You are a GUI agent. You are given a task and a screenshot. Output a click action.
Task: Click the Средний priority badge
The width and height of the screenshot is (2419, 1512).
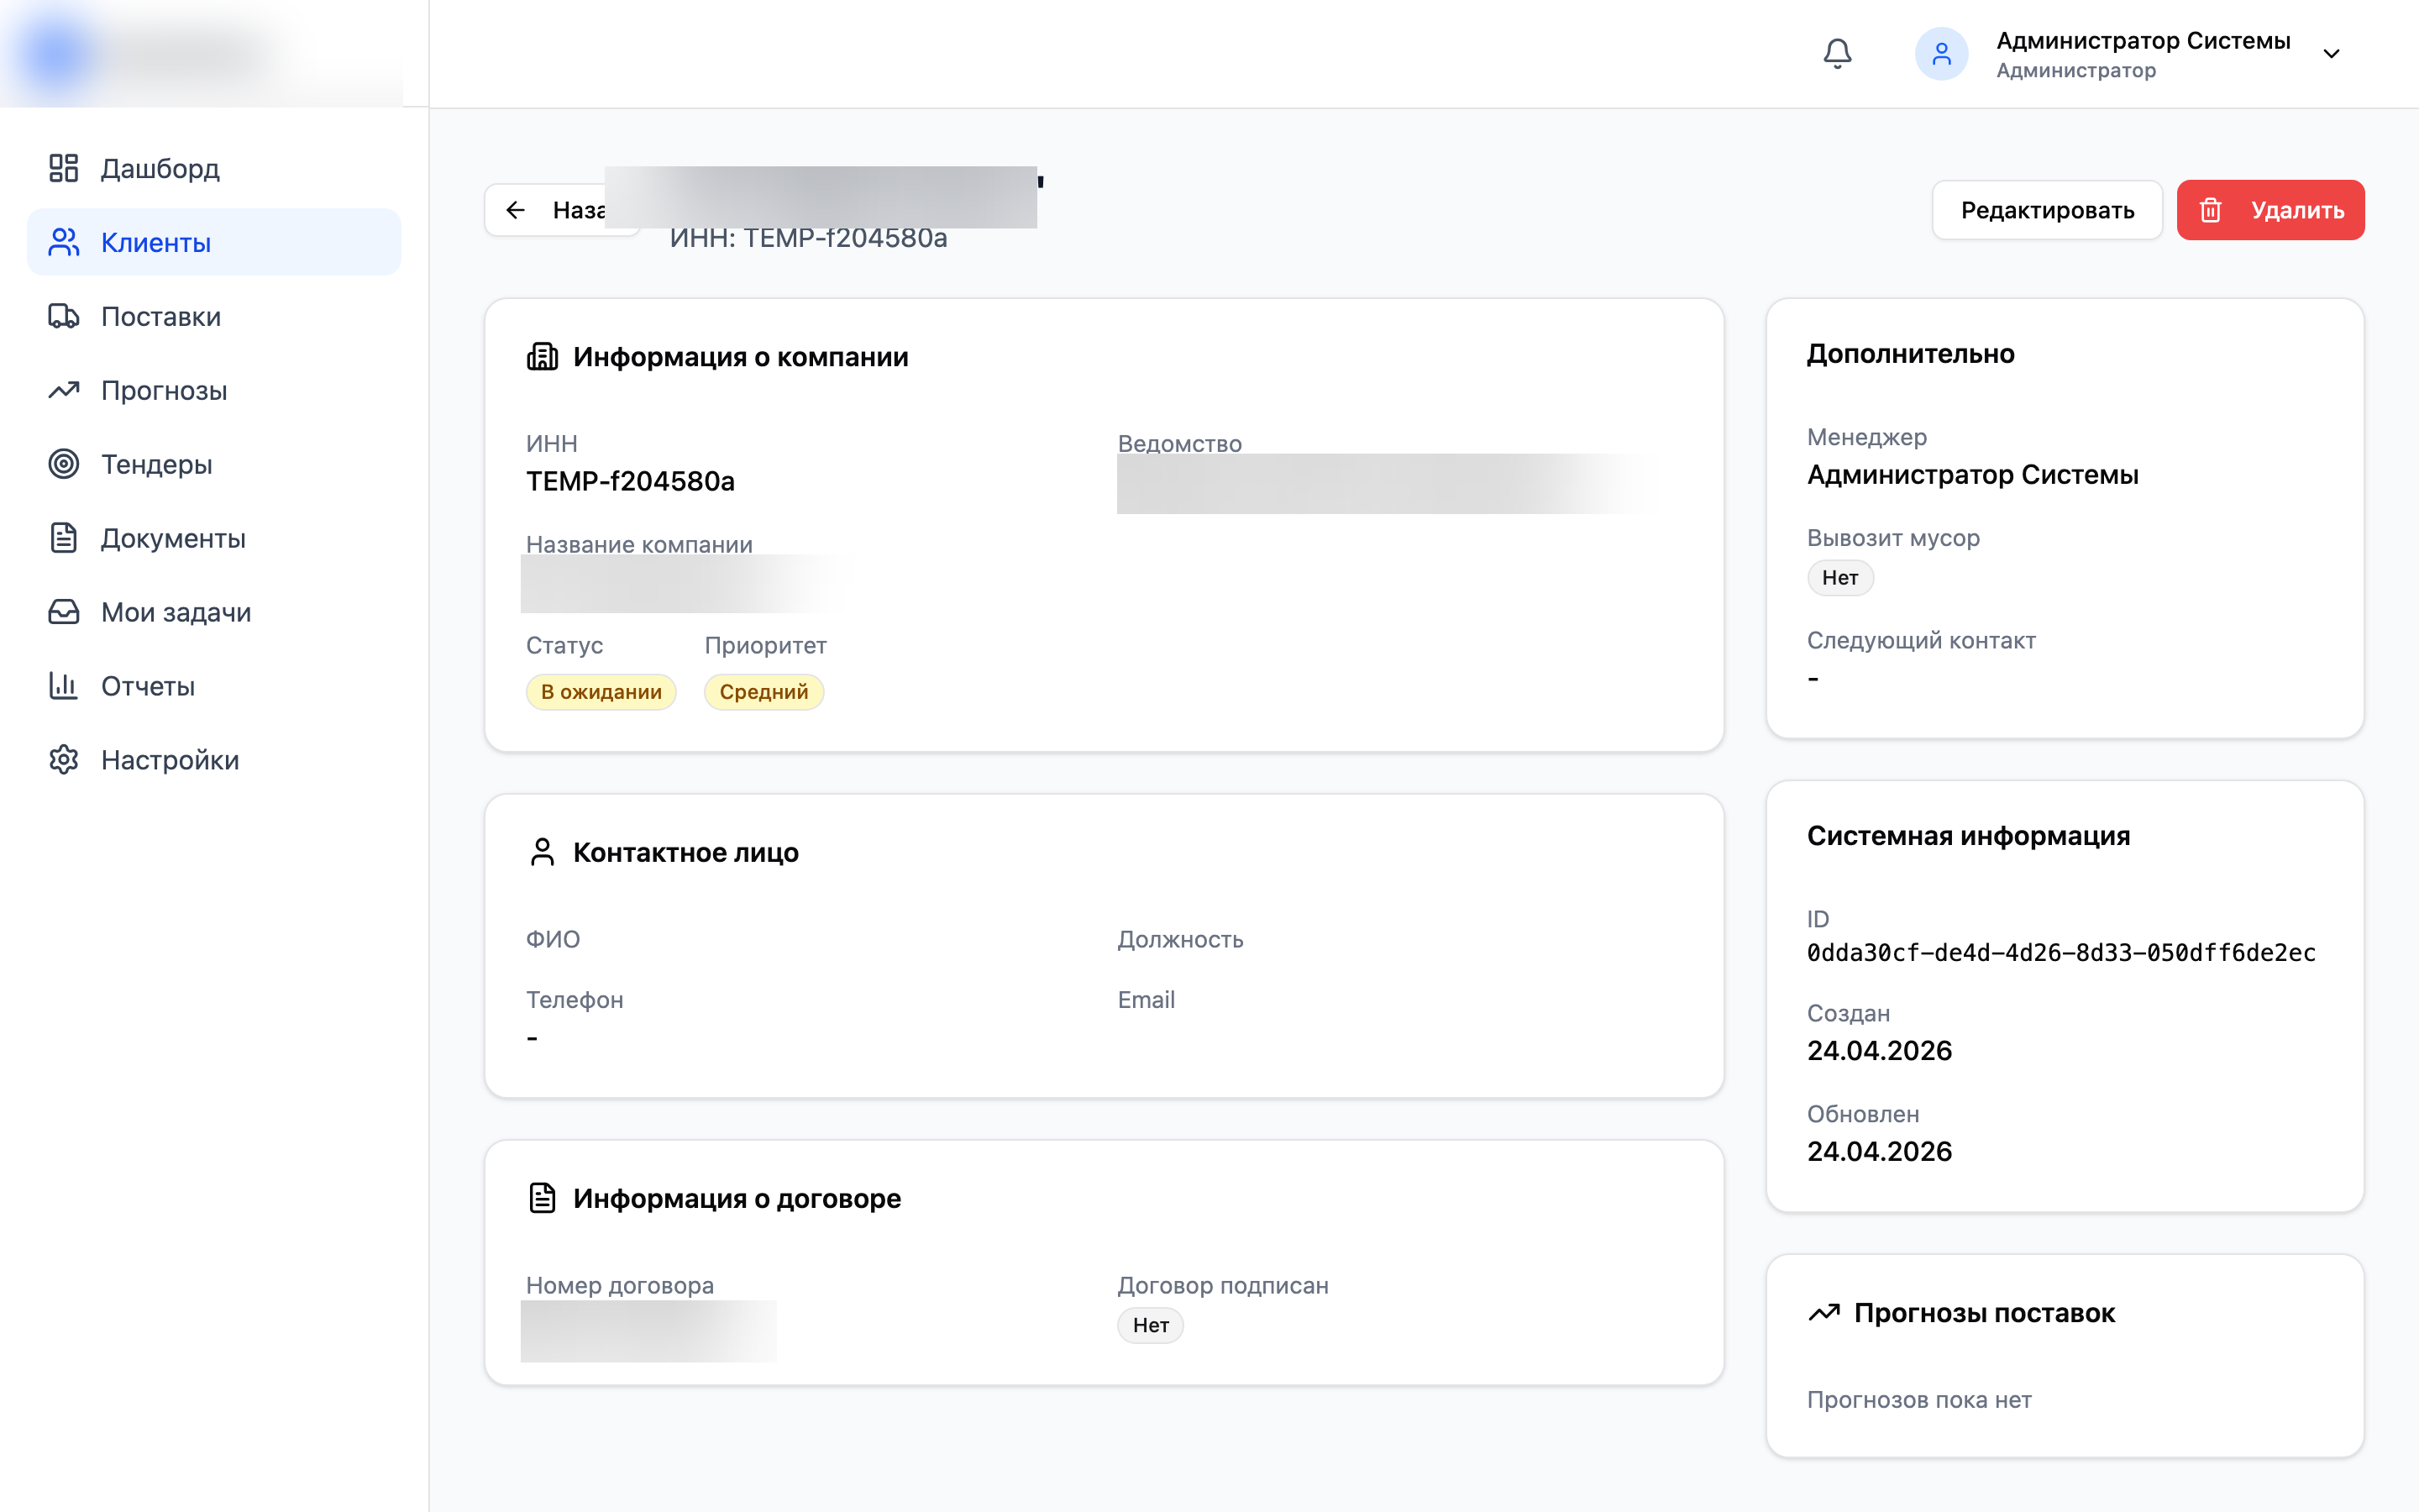click(763, 692)
